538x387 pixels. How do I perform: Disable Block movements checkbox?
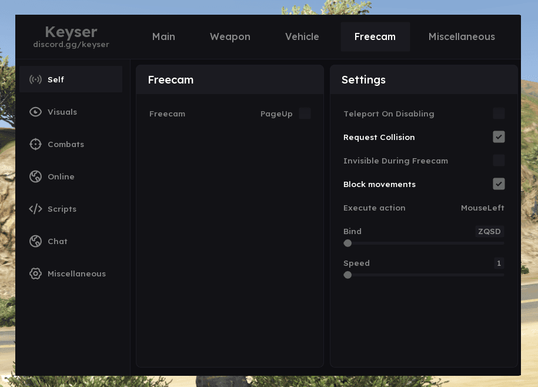tap(499, 184)
